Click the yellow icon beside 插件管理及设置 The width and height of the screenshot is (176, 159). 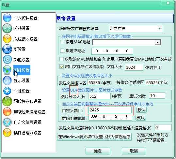7,133
